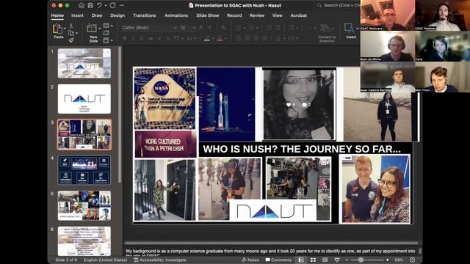Screen dimensions: 470x264
Task: Open the Design tab
Action: click(117, 15)
